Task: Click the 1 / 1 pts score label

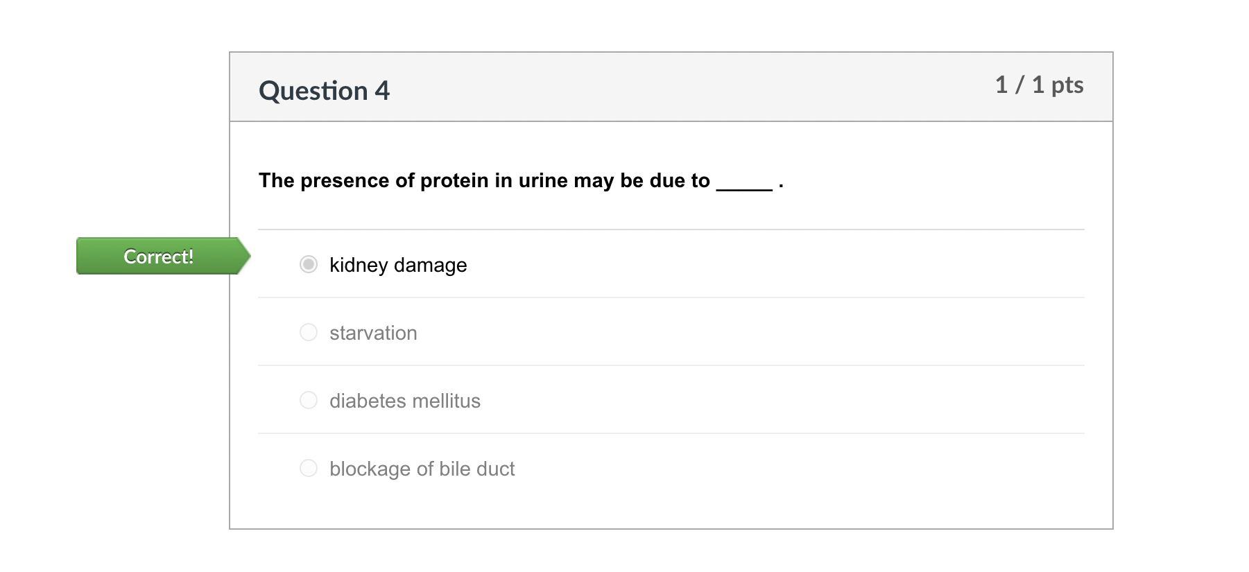Action: pyautogui.click(x=1040, y=85)
